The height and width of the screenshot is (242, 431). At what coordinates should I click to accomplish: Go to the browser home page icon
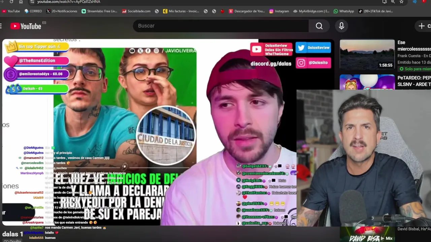point(21,2)
